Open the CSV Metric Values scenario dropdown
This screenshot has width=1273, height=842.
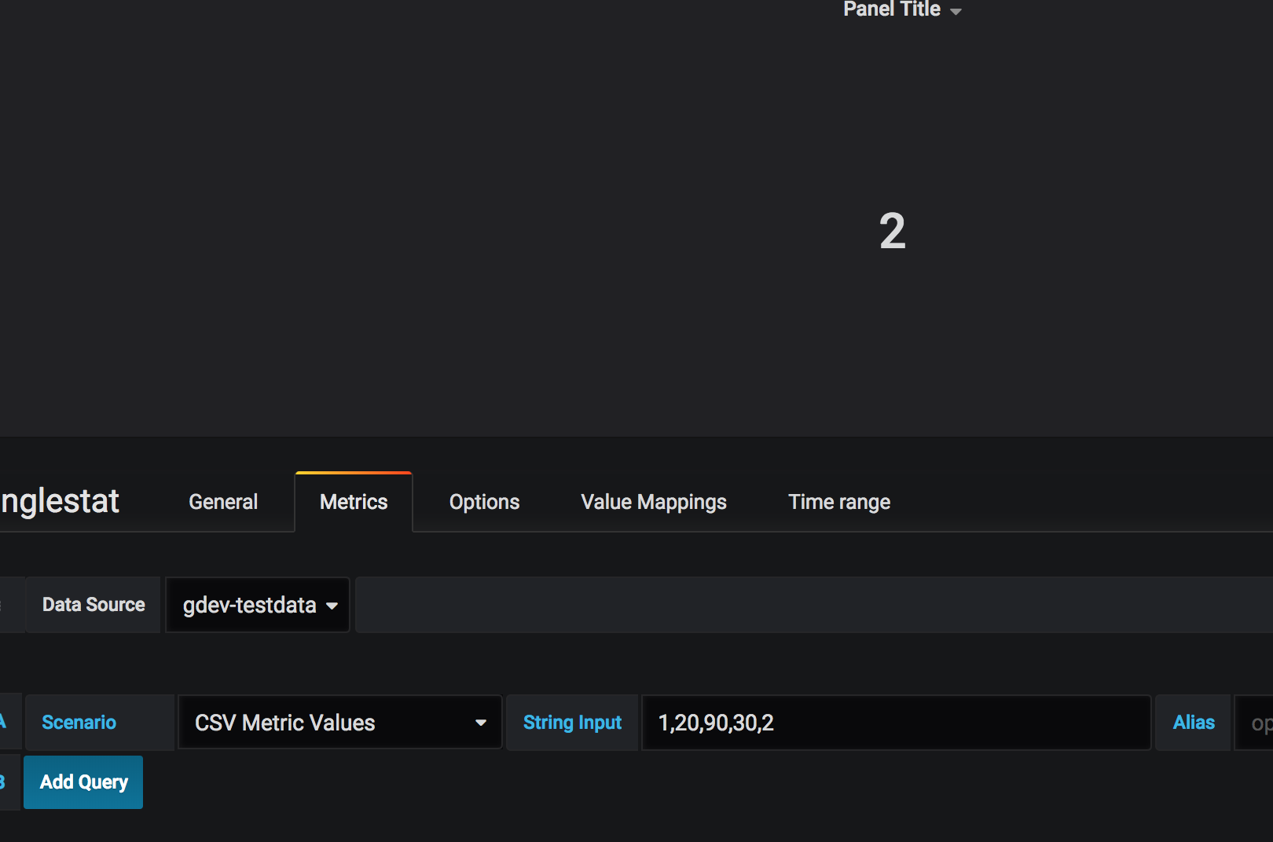coord(339,723)
